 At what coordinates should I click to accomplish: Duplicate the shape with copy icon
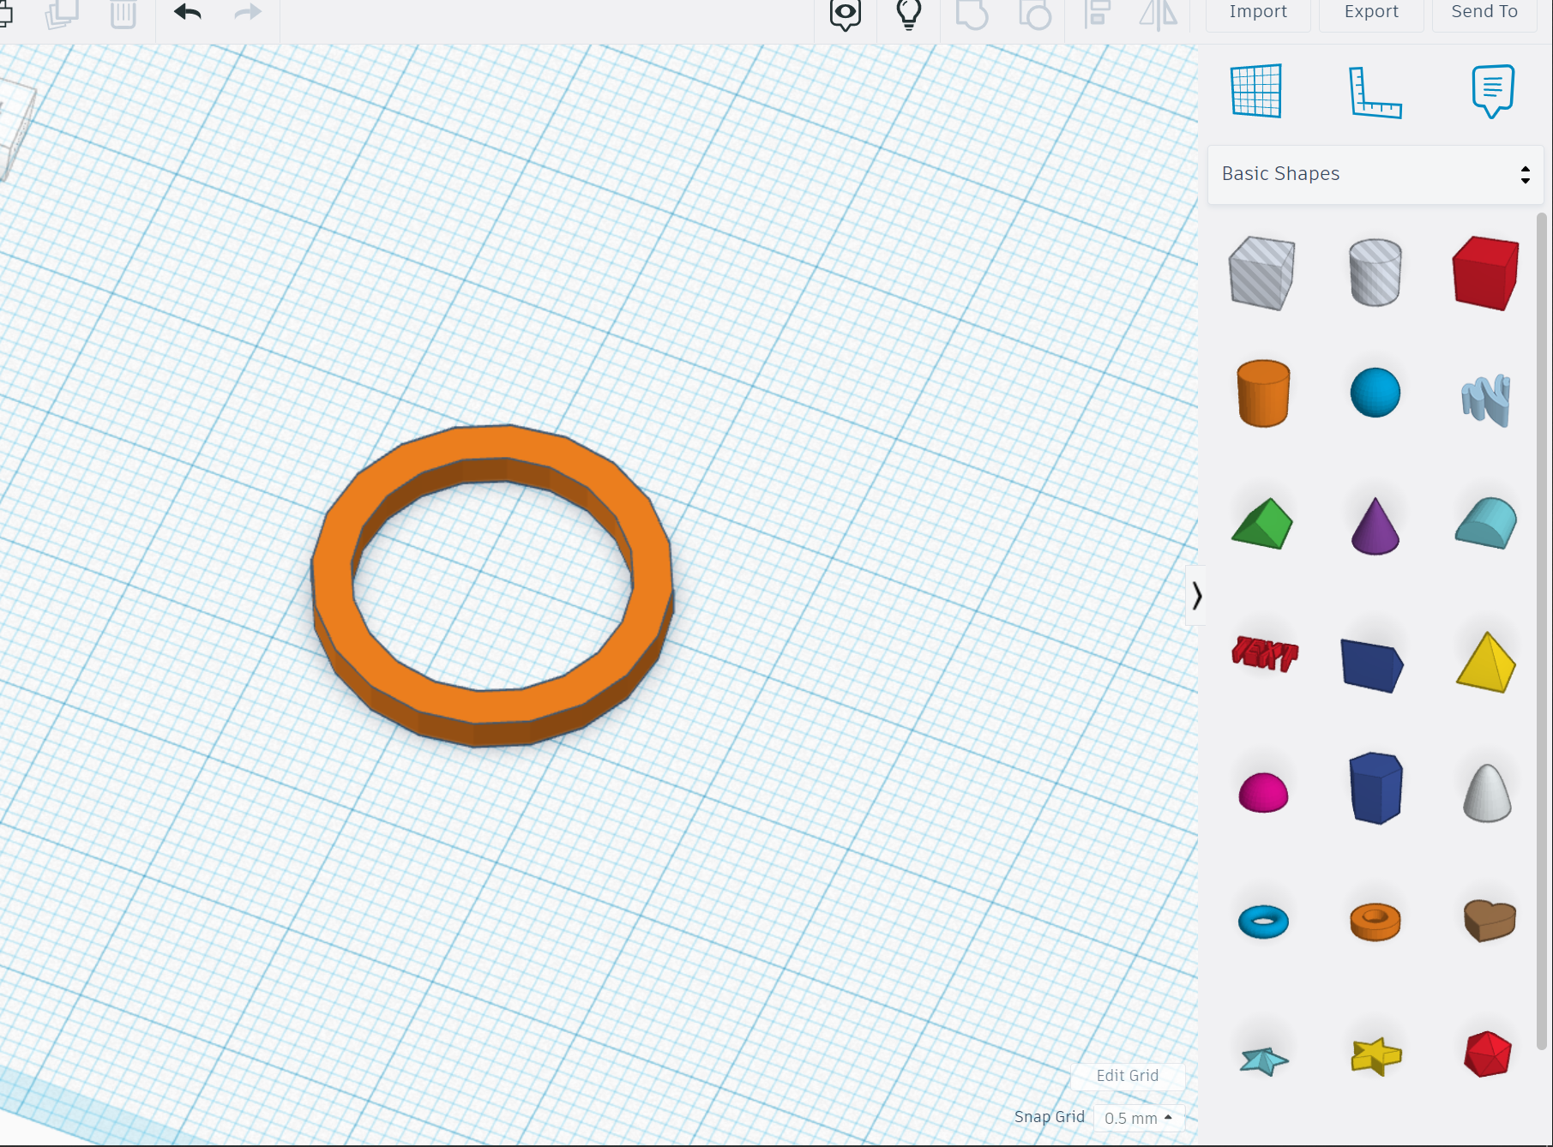pyautogui.click(x=62, y=13)
